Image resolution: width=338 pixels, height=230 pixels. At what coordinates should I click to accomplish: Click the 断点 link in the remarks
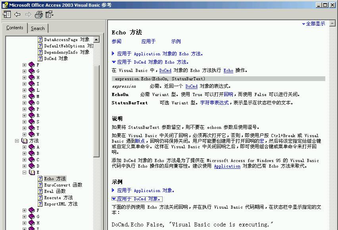pyautogui.click(x=140, y=141)
